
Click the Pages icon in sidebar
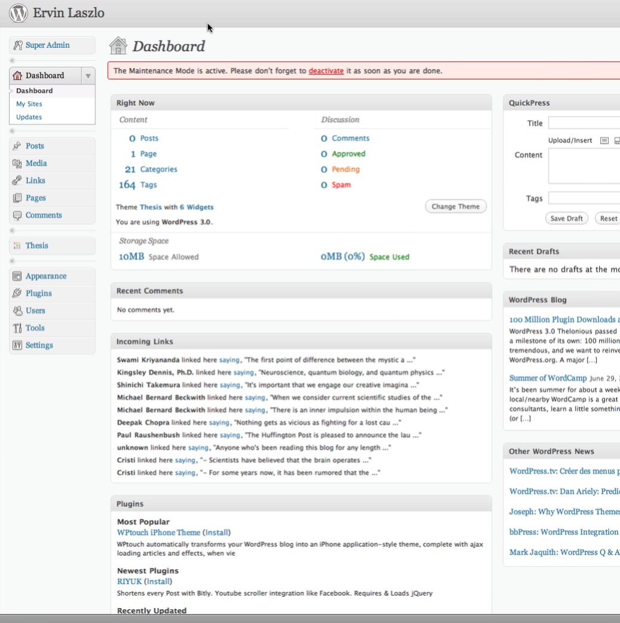coord(17,198)
